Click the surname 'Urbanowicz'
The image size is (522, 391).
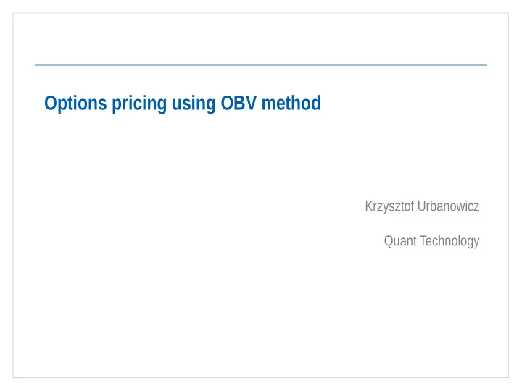449,206
